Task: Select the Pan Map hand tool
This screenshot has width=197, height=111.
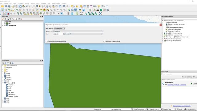Action: 20,6
